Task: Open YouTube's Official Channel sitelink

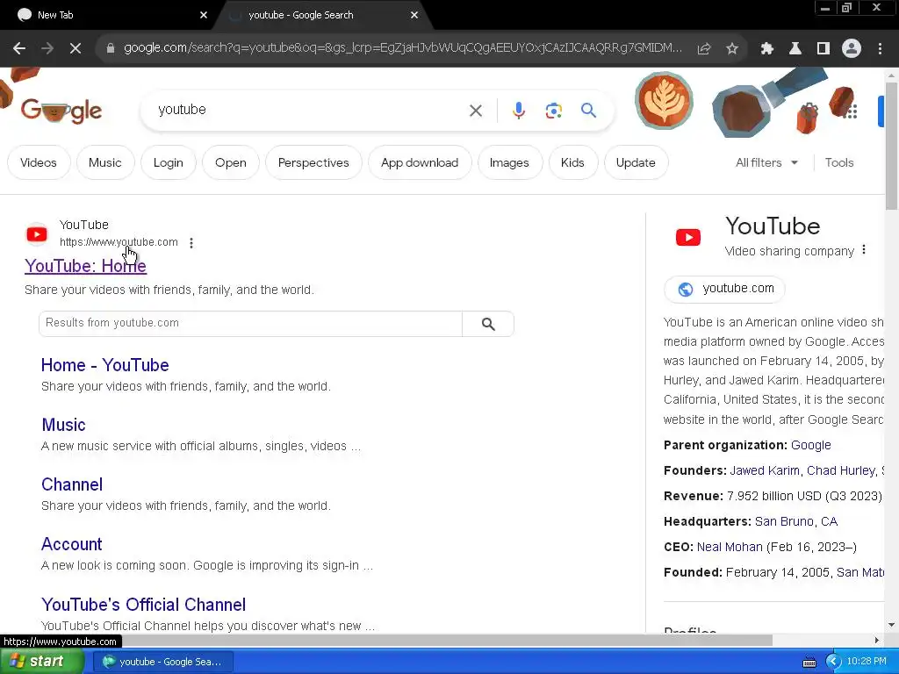Action: point(143,605)
